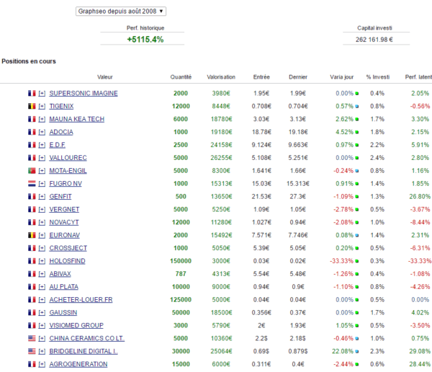Click the French flag icon beside ADOCIA
Viewport: 432px width, 372px height.
click(32, 132)
